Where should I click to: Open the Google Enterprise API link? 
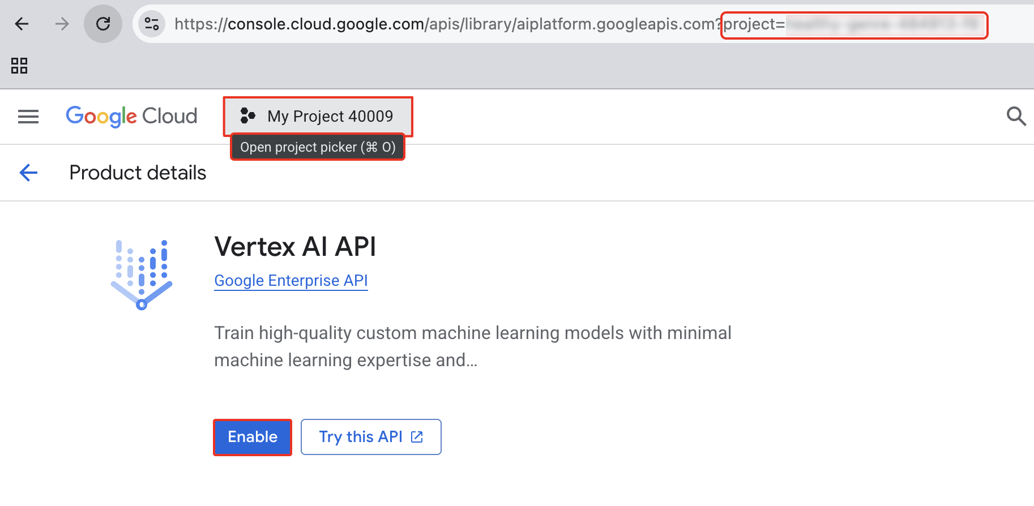(291, 281)
